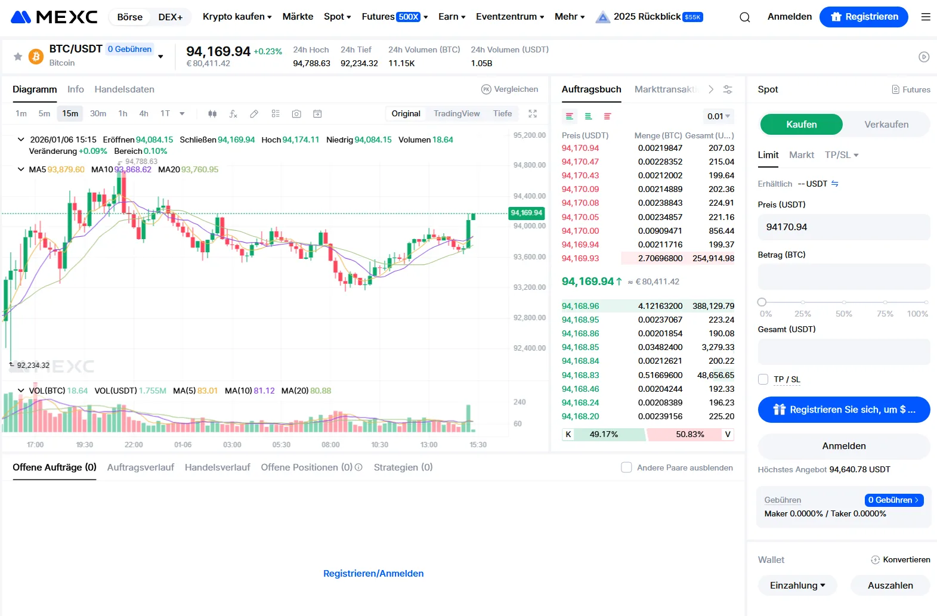Open the 0 Gebühren fee badge in fee box
This screenshot has width=937, height=616.
(894, 500)
